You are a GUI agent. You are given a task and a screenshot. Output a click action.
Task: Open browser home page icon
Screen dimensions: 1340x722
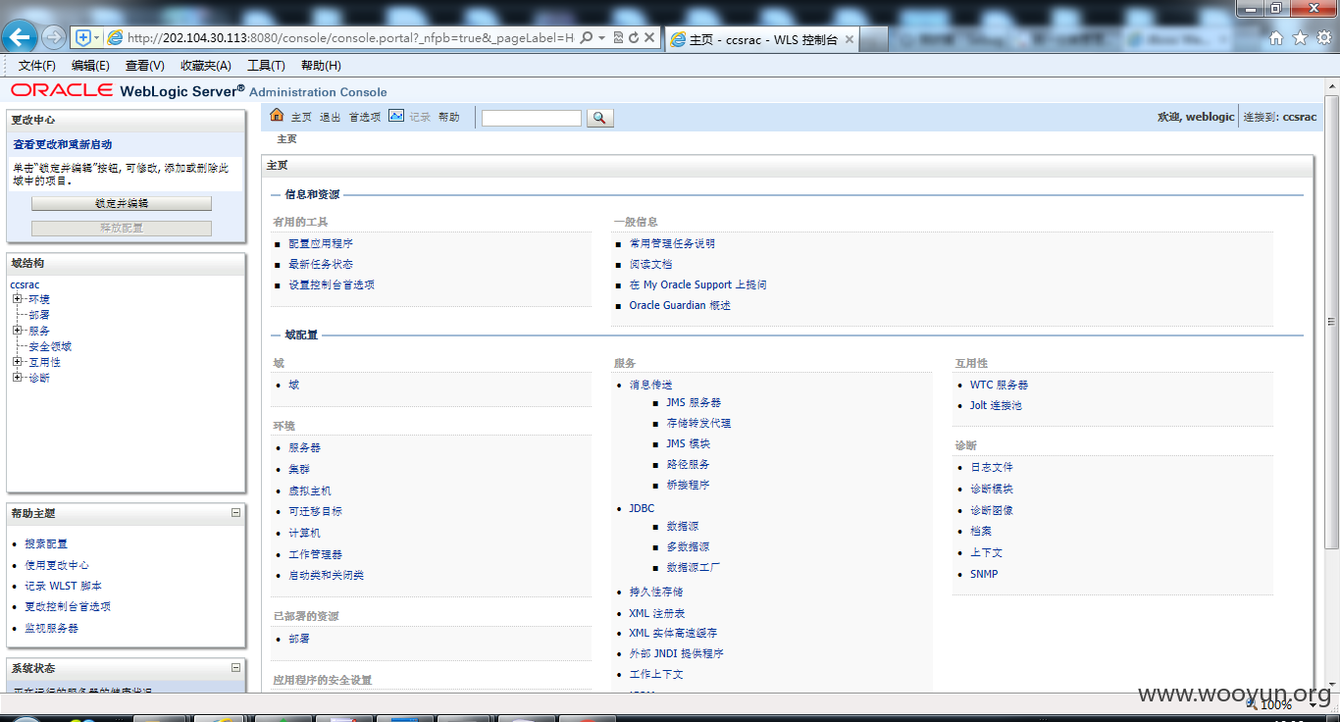pyautogui.click(x=1276, y=37)
